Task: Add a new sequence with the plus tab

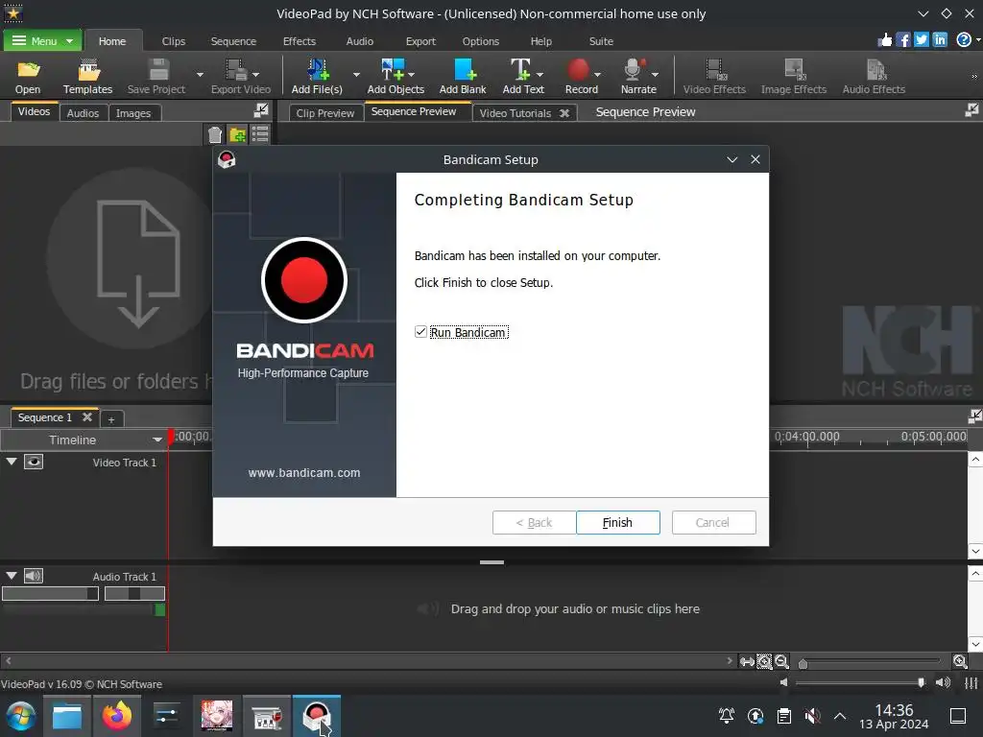Action: tap(111, 419)
